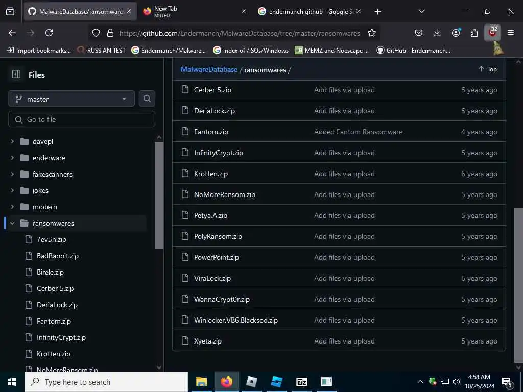Open File Explorer from taskbar
The image size is (523, 392).
[201, 382]
